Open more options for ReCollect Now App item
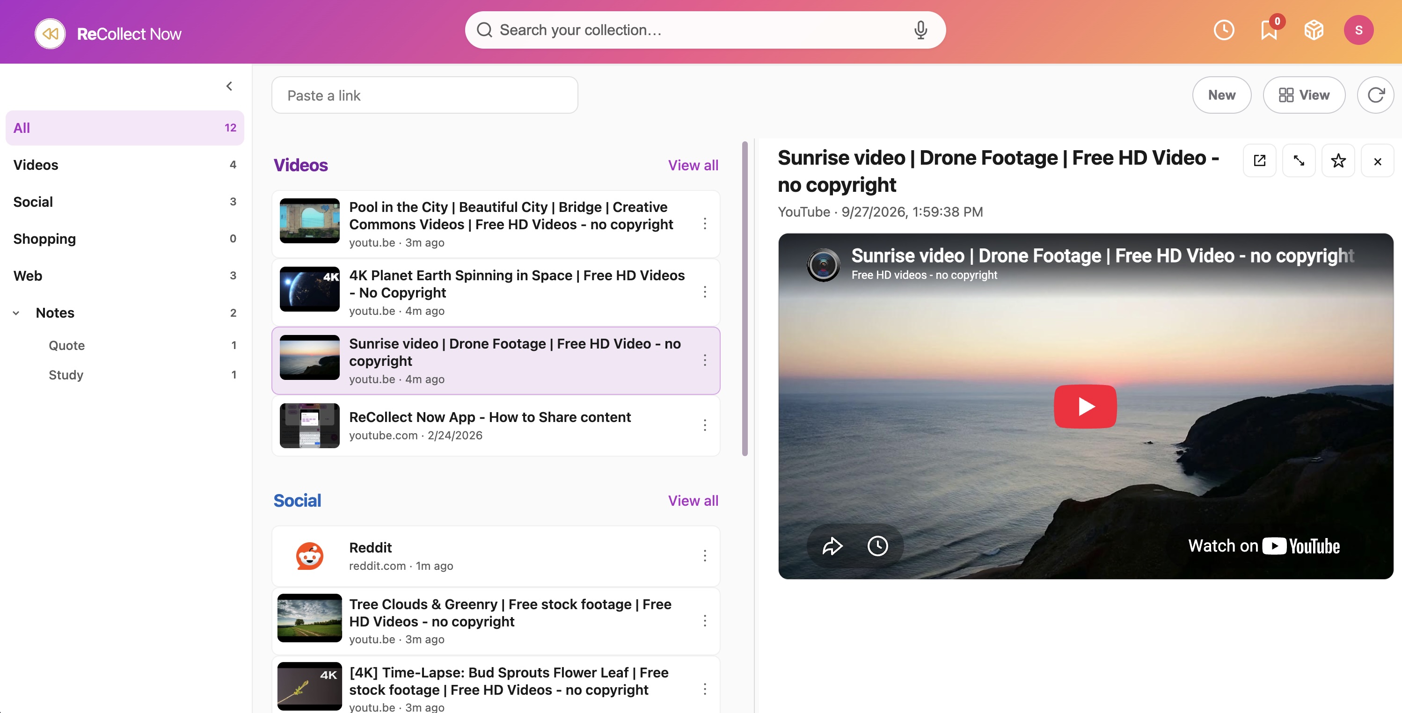Viewport: 1402px width, 713px height. 705,425
